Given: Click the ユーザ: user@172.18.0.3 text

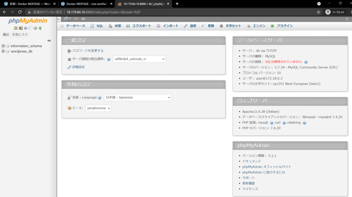Looking at the screenshot, I should 262,78.
